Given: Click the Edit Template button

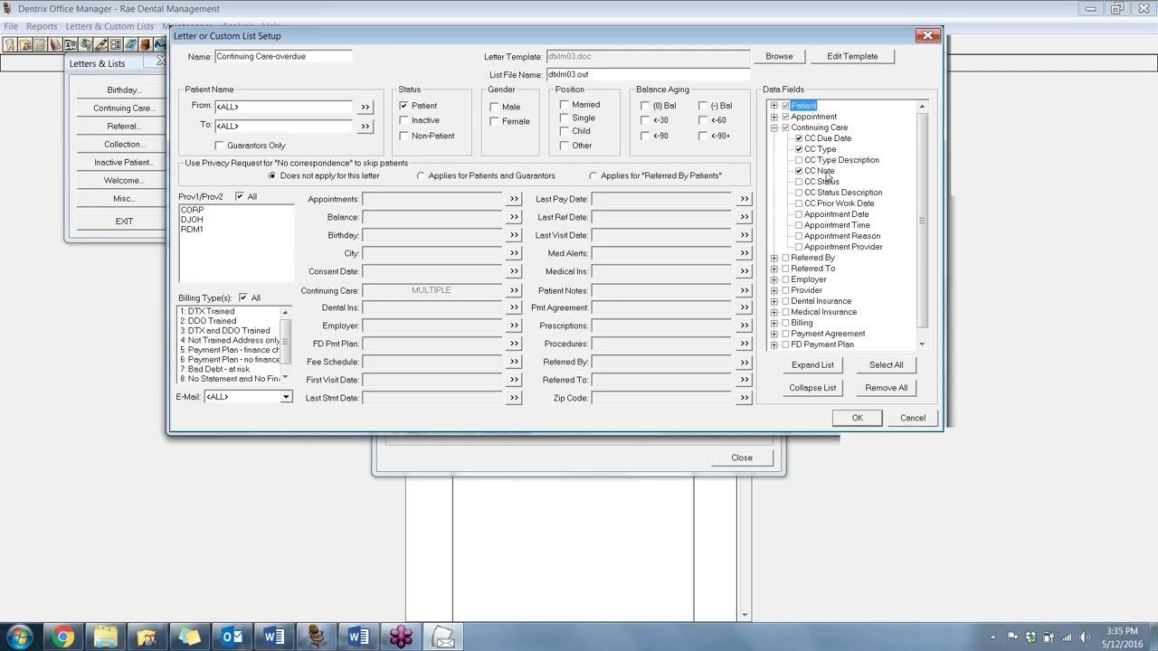Looking at the screenshot, I should [x=852, y=56].
